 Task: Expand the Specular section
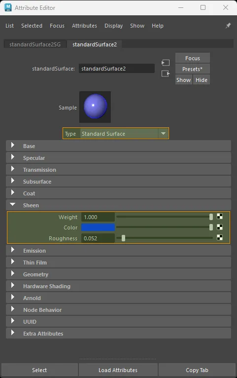(118, 157)
